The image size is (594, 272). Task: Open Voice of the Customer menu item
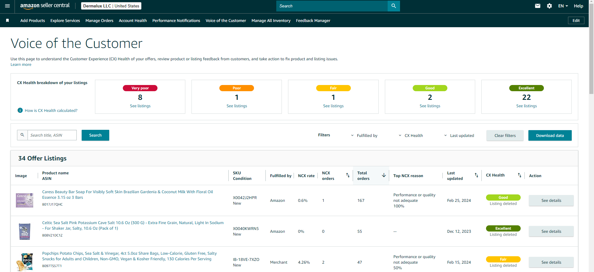(226, 20)
